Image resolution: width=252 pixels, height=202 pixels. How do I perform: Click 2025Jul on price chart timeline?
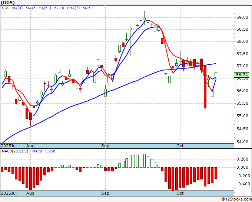pyautogui.click(x=9, y=146)
